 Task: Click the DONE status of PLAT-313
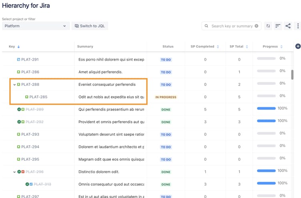pyautogui.click(x=166, y=184)
